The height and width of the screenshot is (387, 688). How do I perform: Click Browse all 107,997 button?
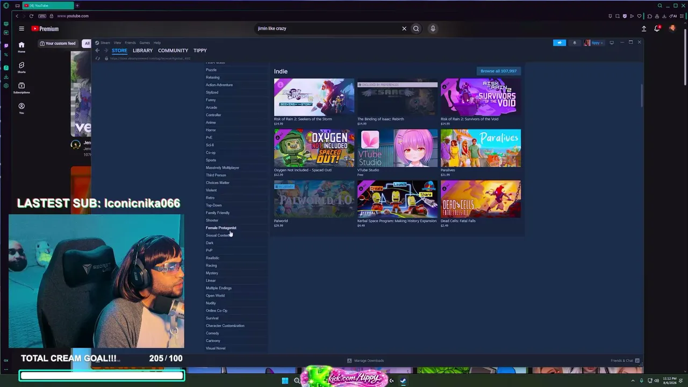499,71
